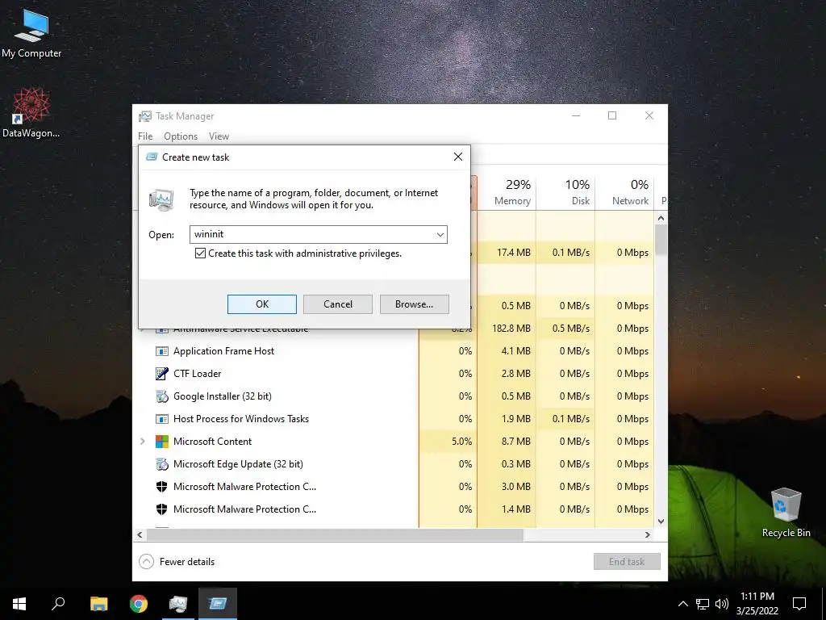Screen dimensions: 826x620
Task: Click the 8.7 MB memory cell
Action: [515, 442]
